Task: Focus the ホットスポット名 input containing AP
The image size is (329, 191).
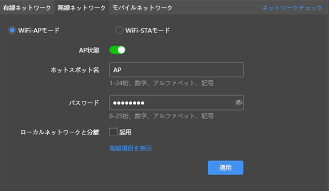Action: point(176,70)
